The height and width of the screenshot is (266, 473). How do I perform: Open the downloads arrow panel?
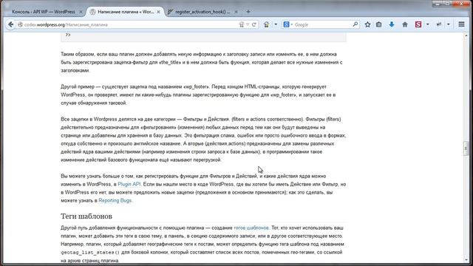click(x=392, y=24)
